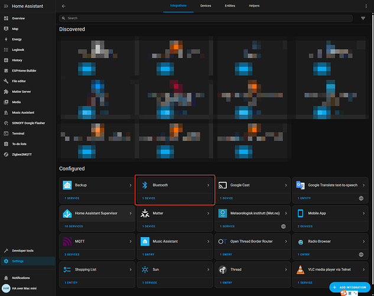Click the Notifications bell icon
374x296 pixels.
coord(6,278)
